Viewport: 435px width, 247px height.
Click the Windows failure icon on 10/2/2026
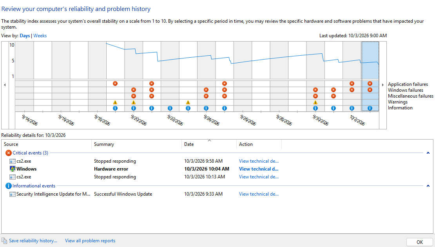[x=352, y=90]
